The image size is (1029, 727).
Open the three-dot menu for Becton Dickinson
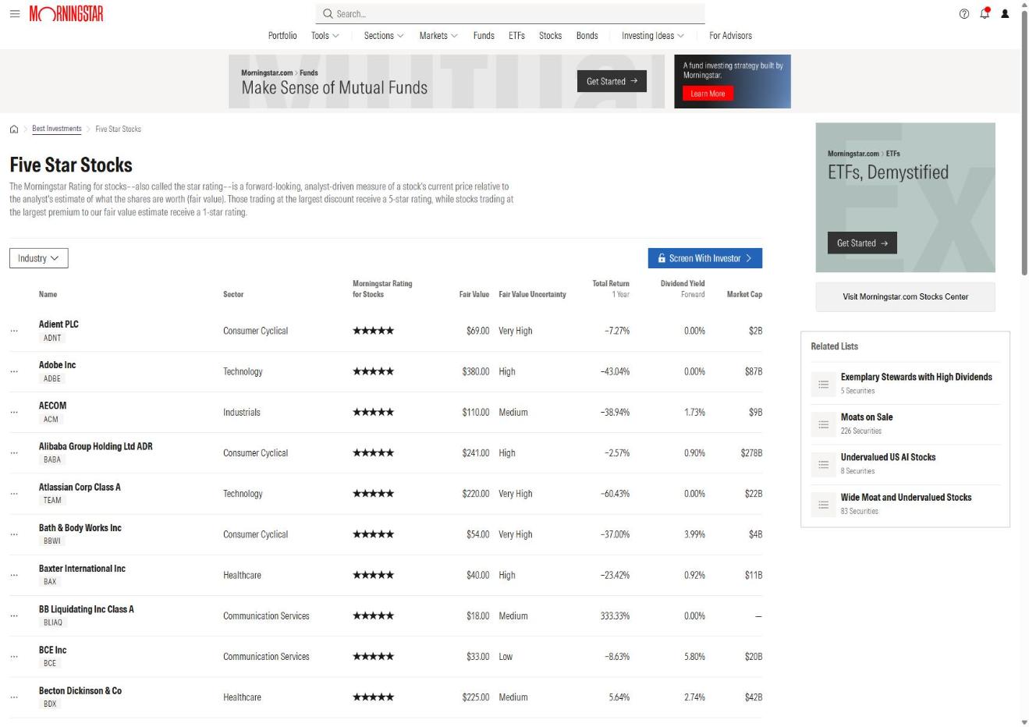pyautogui.click(x=14, y=697)
